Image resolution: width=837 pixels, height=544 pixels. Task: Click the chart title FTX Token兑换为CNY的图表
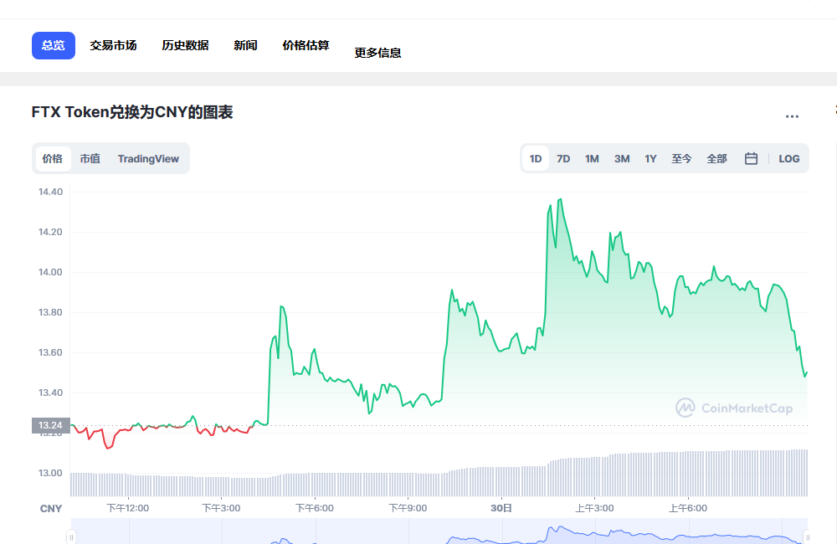pos(132,112)
